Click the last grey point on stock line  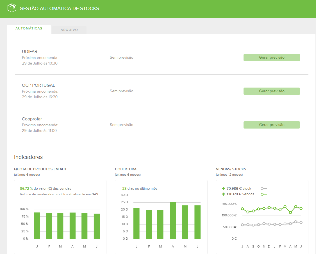[x=301, y=222]
